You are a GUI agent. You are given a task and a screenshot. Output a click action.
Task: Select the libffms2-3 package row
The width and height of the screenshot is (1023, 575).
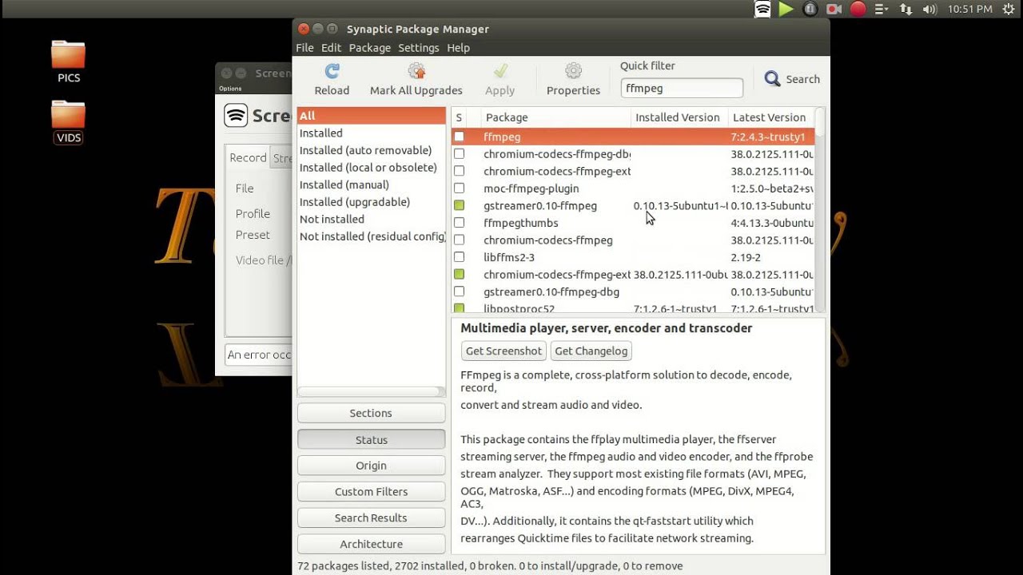pos(633,257)
